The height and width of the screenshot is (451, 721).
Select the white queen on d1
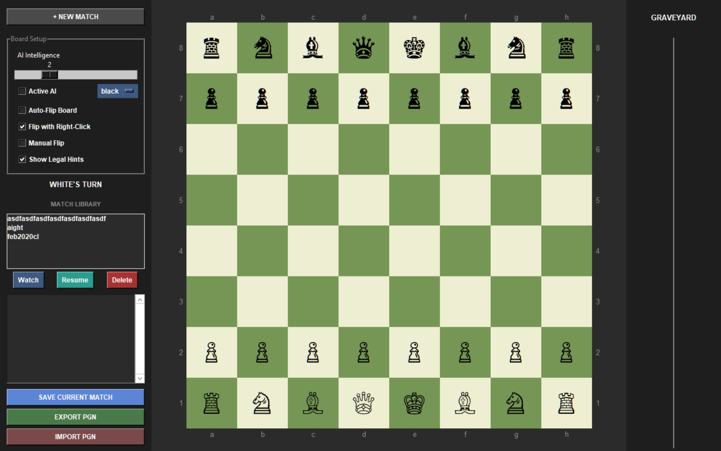[364, 403]
